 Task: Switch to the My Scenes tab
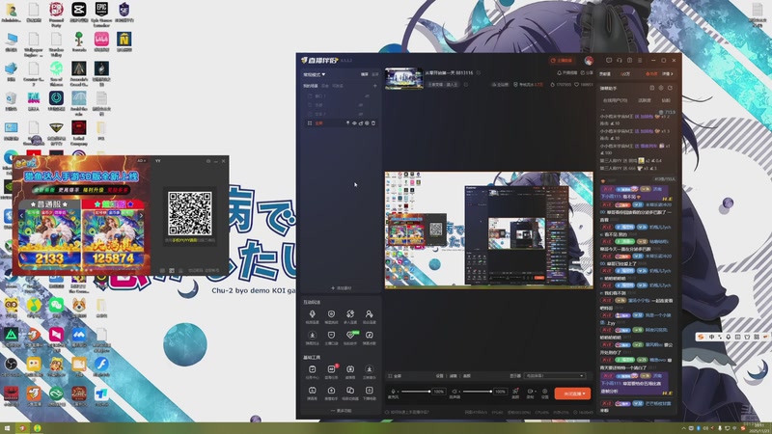[310, 86]
